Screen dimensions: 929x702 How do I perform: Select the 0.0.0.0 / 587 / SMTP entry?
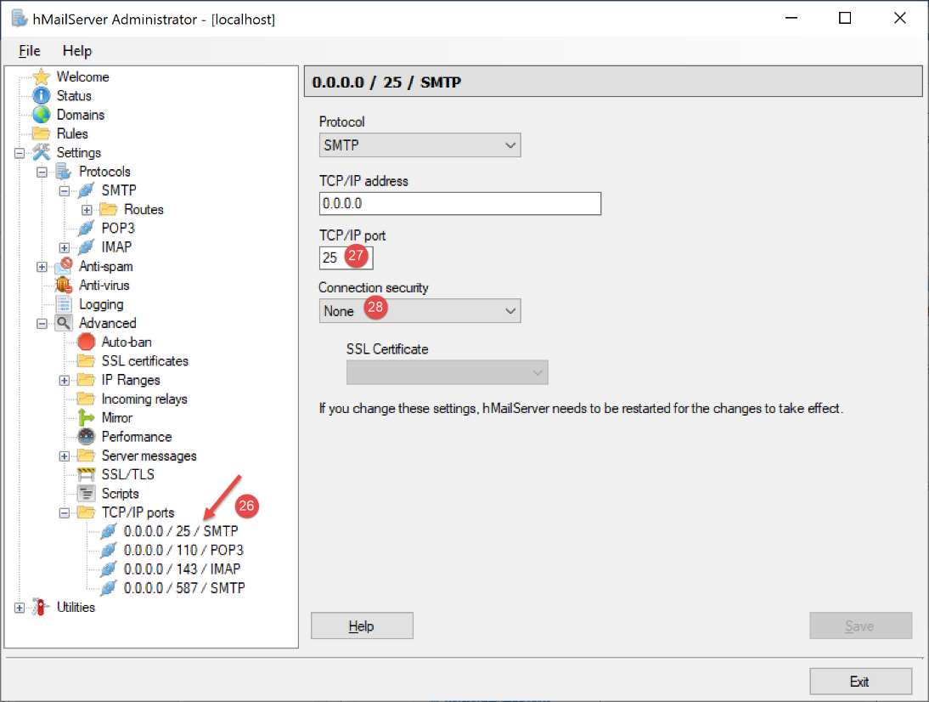click(x=184, y=588)
